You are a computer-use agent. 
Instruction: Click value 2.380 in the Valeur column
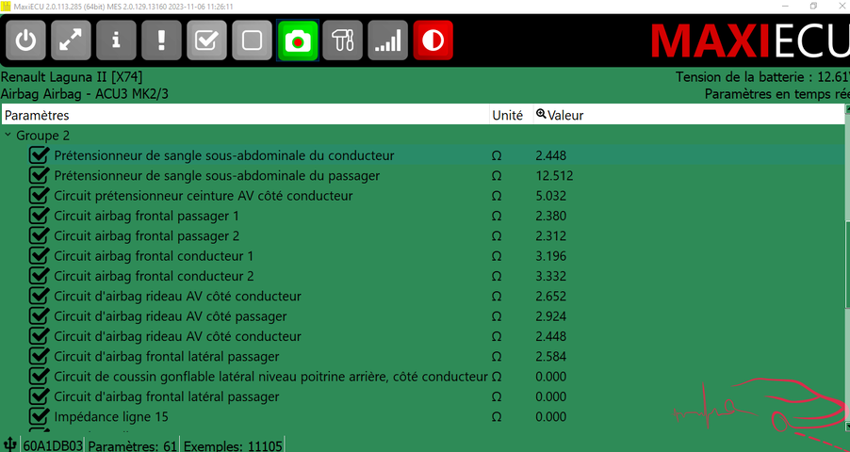(x=550, y=216)
